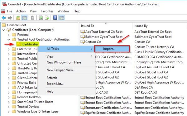The width and height of the screenshot is (187, 116).
Task: Select All Tasks in the context menu
Action: (x=66, y=49)
